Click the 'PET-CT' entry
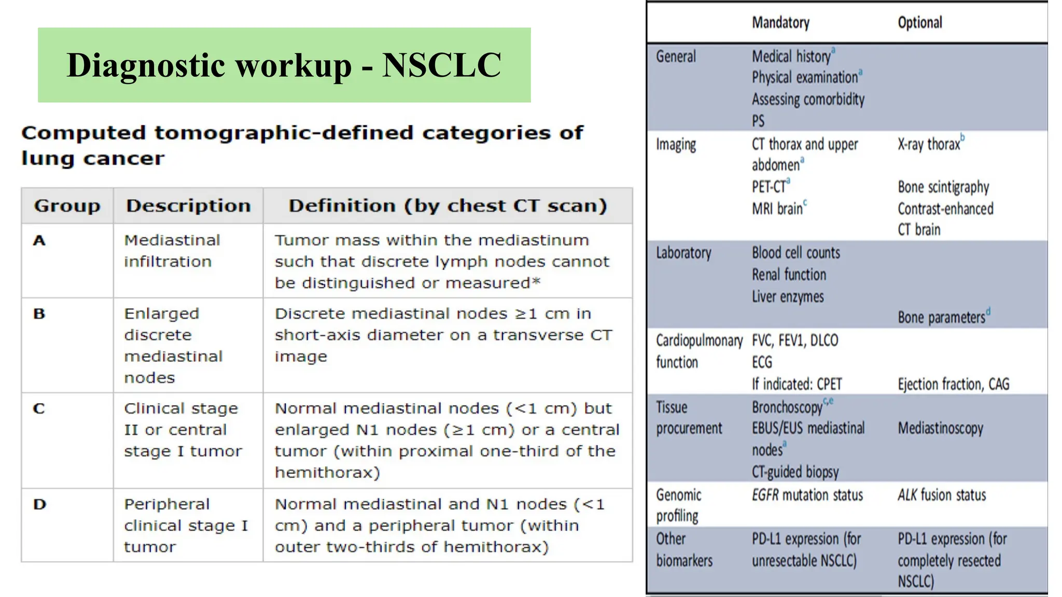 (x=771, y=186)
